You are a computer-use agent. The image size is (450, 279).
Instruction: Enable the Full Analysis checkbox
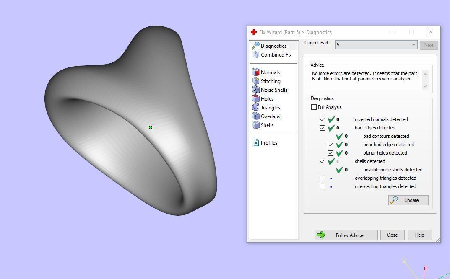click(314, 107)
